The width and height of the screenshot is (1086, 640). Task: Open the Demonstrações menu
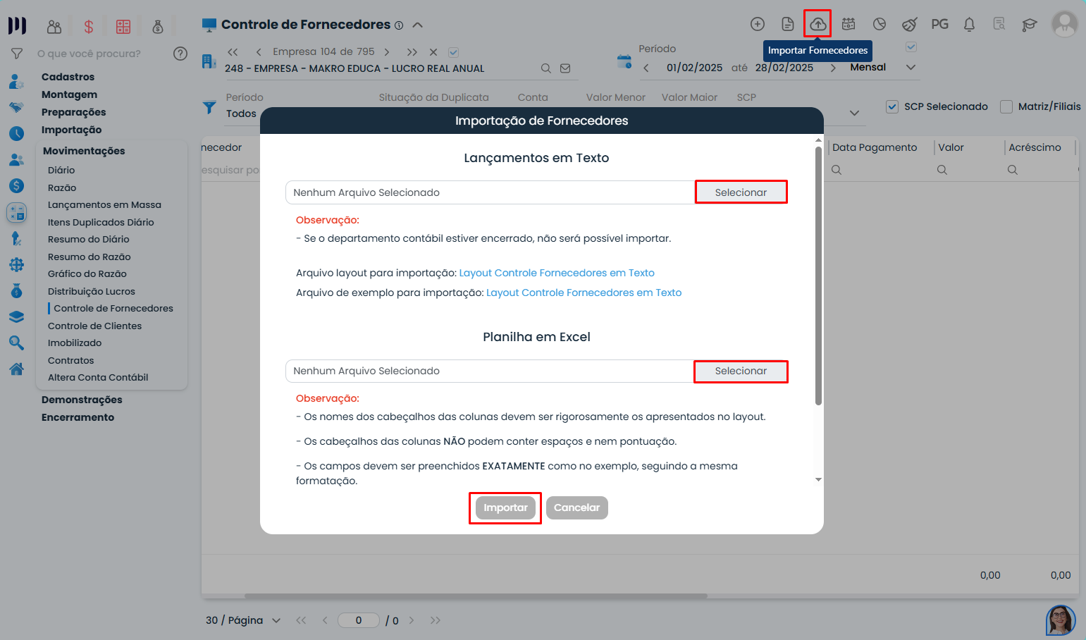82,400
